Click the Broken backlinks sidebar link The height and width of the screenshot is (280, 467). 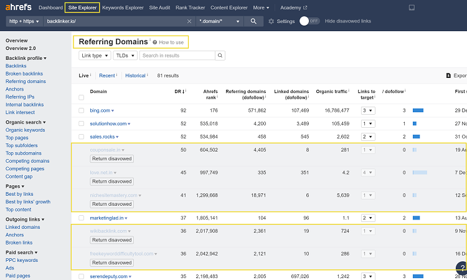coord(24,74)
